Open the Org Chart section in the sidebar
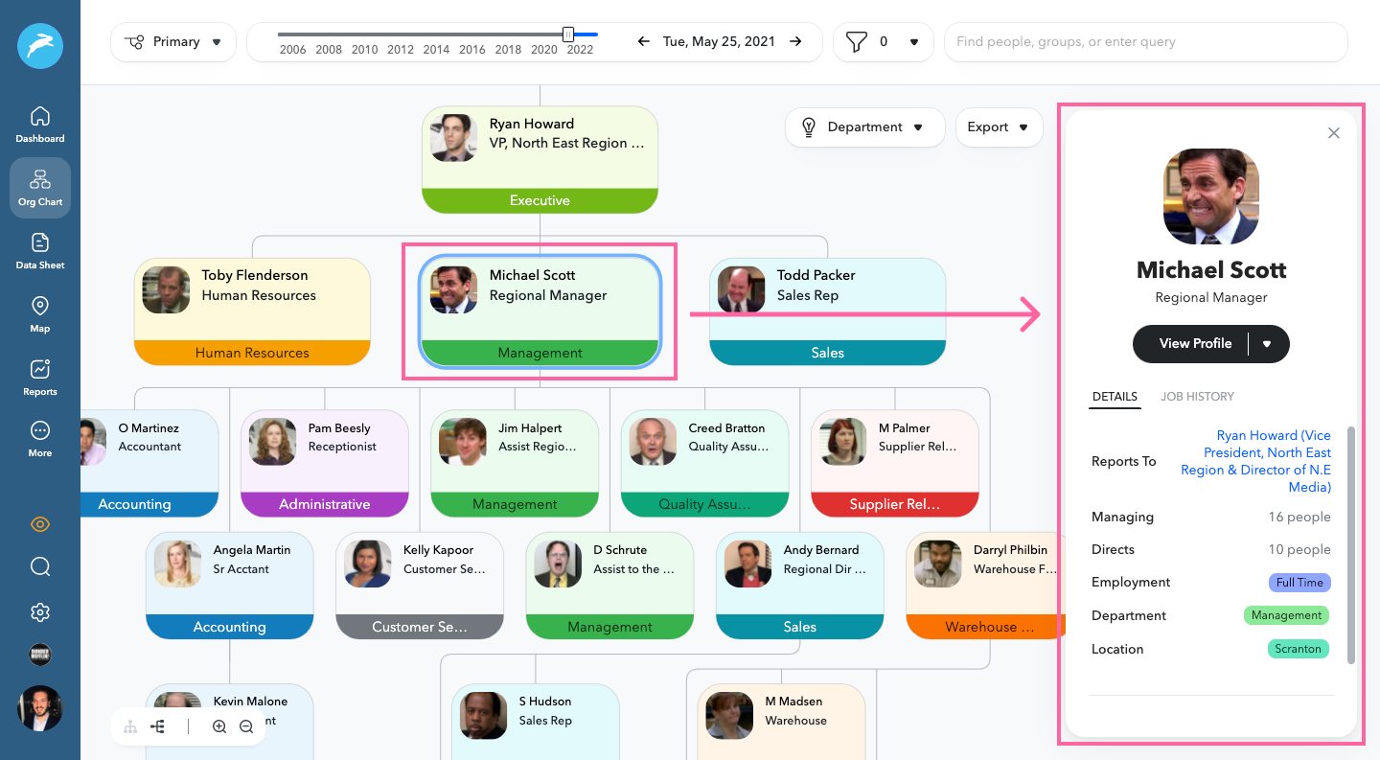 click(x=39, y=188)
